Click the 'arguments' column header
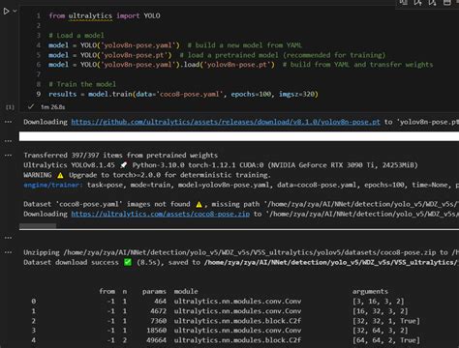459x348 pixels. click(370, 292)
